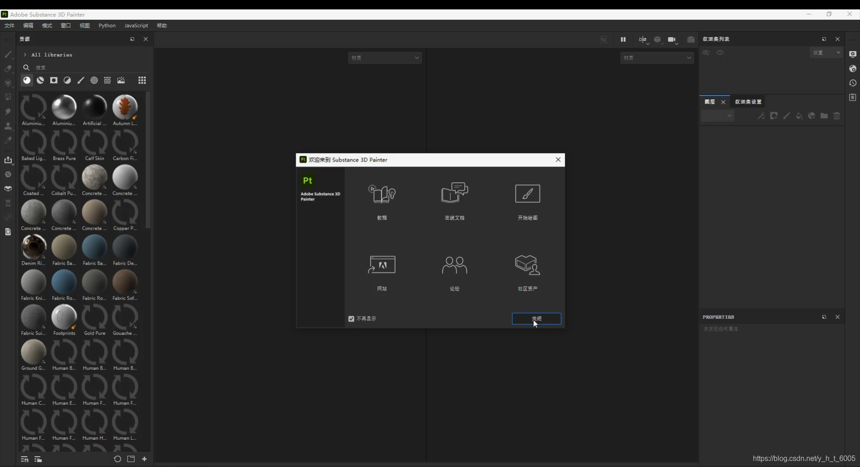Click the refresh icon at assets panel bottom
The image size is (860, 467).
117,459
